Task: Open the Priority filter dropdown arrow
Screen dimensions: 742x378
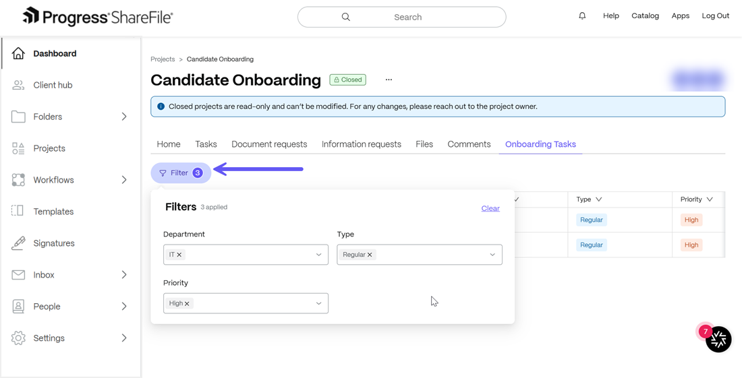Action: (319, 303)
